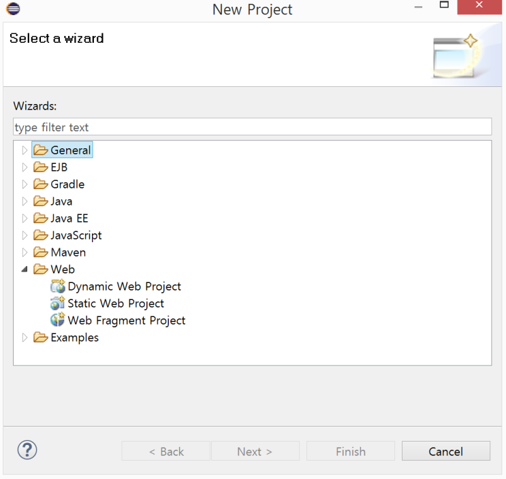Click the Examples folder icon

[x=41, y=337]
